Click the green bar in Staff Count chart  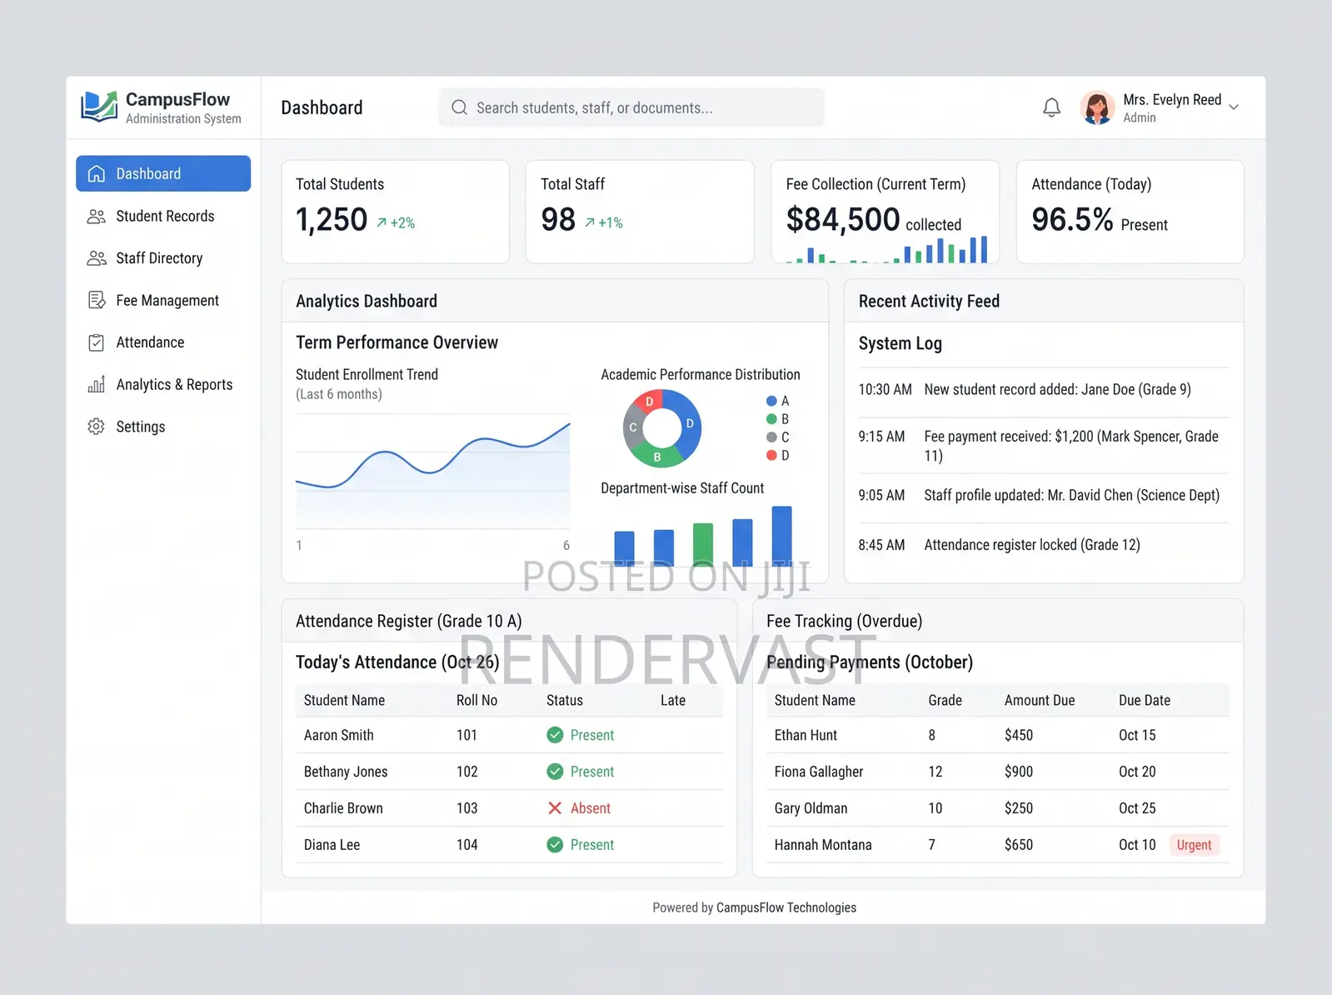tap(703, 544)
